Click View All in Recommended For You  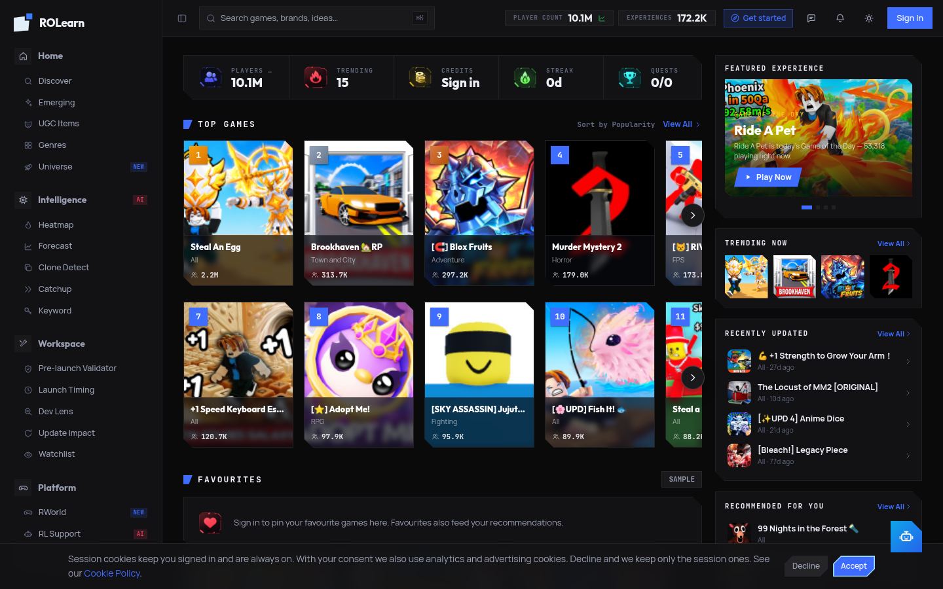(894, 507)
